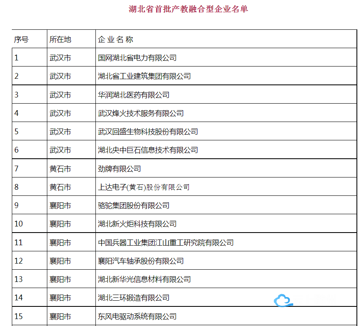Select 骆驼集团股份有限公司 cell
363x326 pixels.
pyautogui.click(x=133, y=206)
